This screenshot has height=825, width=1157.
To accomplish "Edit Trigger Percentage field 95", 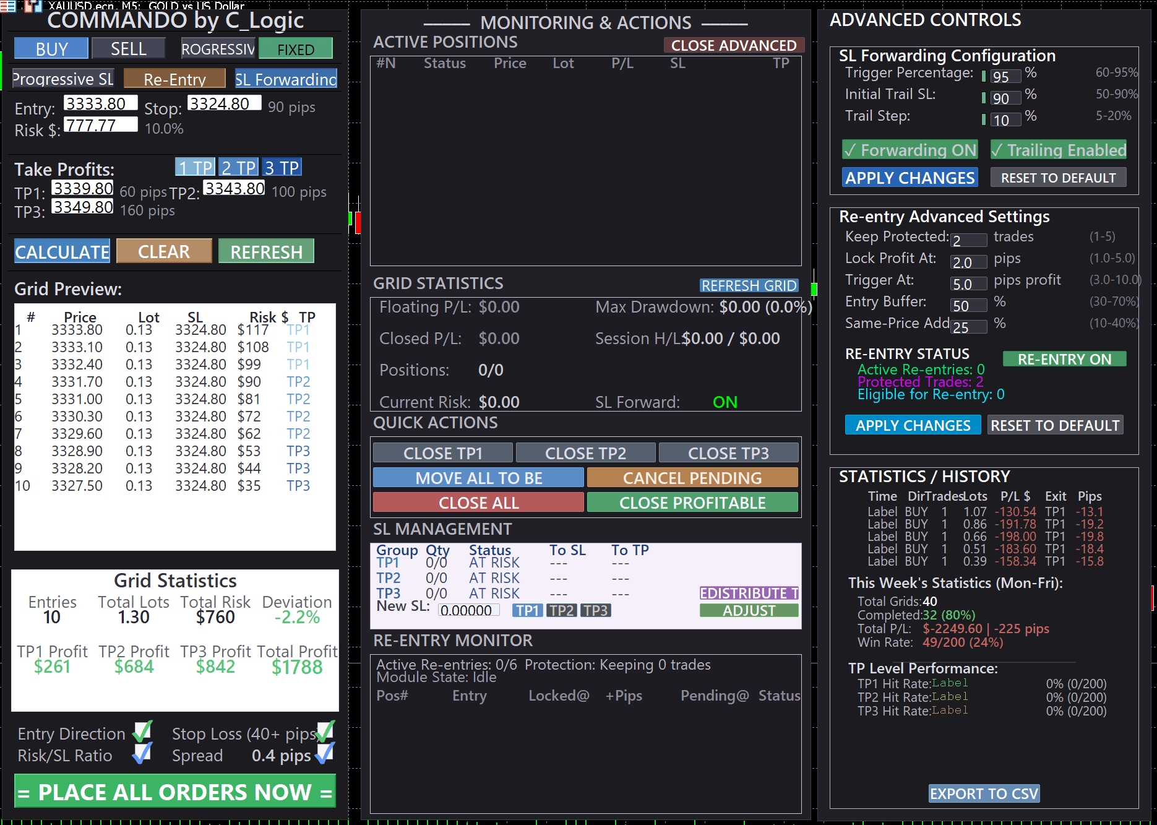I will [x=1005, y=77].
